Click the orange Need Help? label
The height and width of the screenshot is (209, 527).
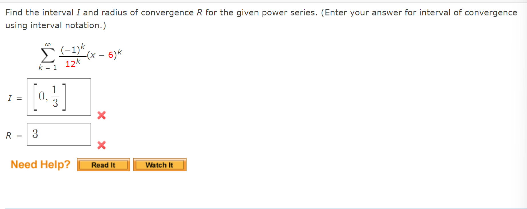coord(40,165)
